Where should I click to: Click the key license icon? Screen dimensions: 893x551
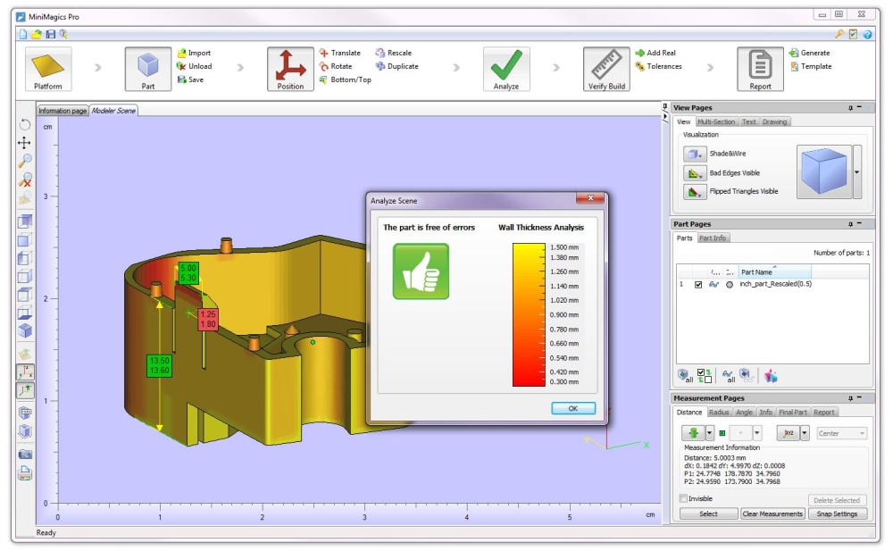[839, 34]
